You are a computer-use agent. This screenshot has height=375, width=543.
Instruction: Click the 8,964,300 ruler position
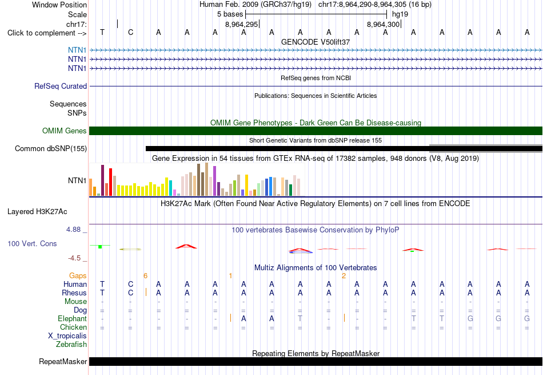[384, 24]
